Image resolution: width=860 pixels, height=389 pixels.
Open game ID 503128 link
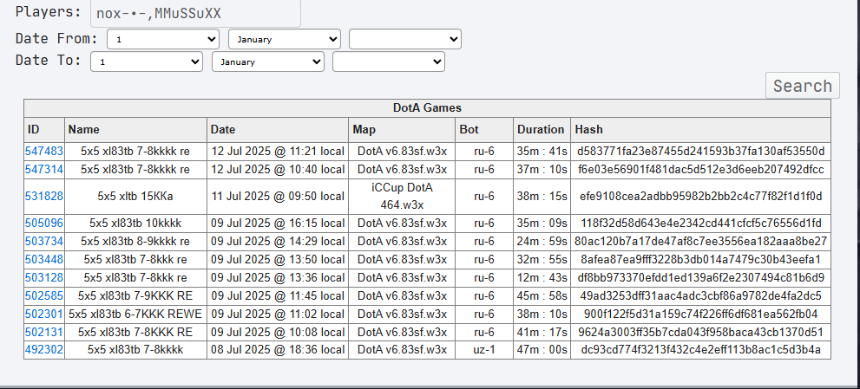(44, 277)
